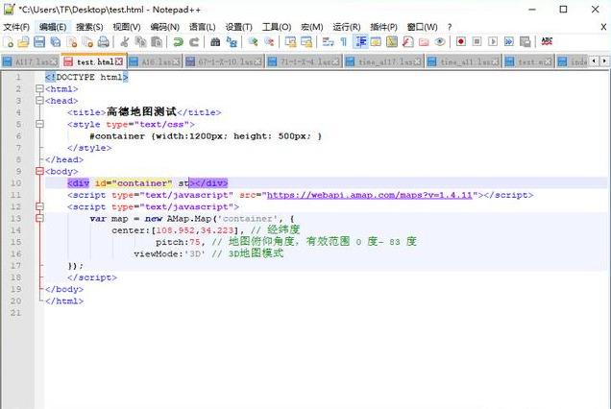The width and height of the screenshot is (611, 409).
Task: Collapse the var map fold on line 13
Action: coord(39,218)
